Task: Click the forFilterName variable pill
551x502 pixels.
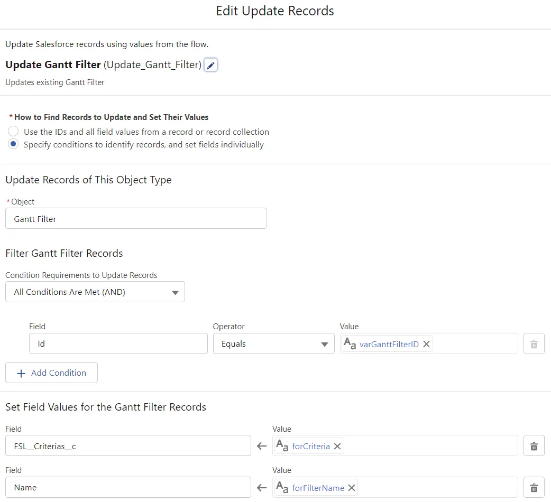Action: 318,488
